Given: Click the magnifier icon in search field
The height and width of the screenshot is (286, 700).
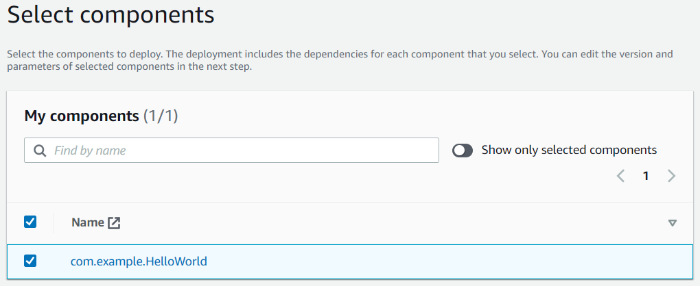Looking at the screenshot, I should click(x=40, y=151).
